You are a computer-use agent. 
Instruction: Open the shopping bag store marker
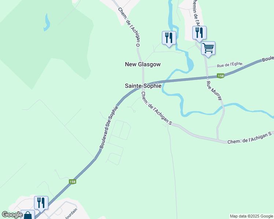point(27,215)
